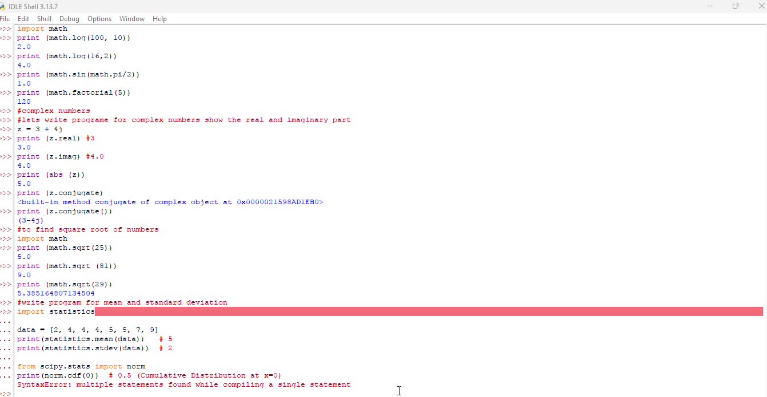Open the Options menu
Viewport: 767px width, 397px height.
[x=99, y=19]
